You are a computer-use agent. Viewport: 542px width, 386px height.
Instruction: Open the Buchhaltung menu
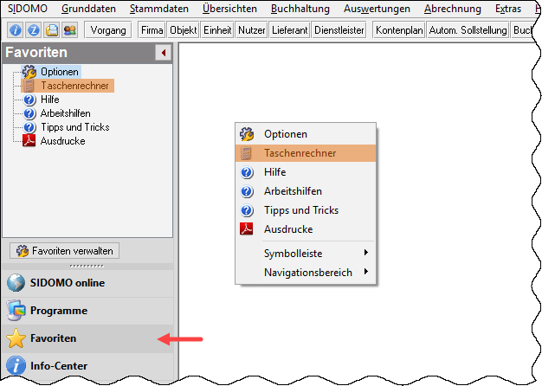(x=300, y=9)
